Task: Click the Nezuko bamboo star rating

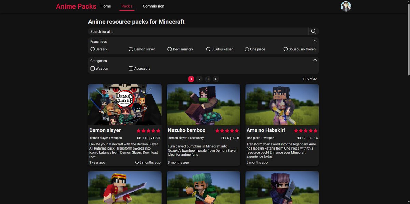Action: coord(227,130)
